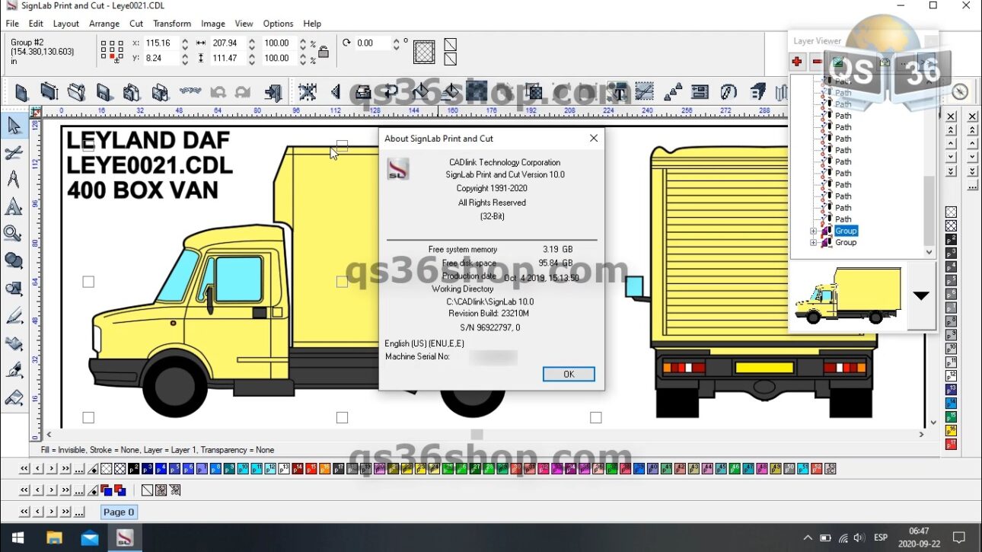The height and width of the screenshot is (552, 982).
Task: Choose the scissors cutting tool
Action: pyautogui.click(x=14, y=153)
